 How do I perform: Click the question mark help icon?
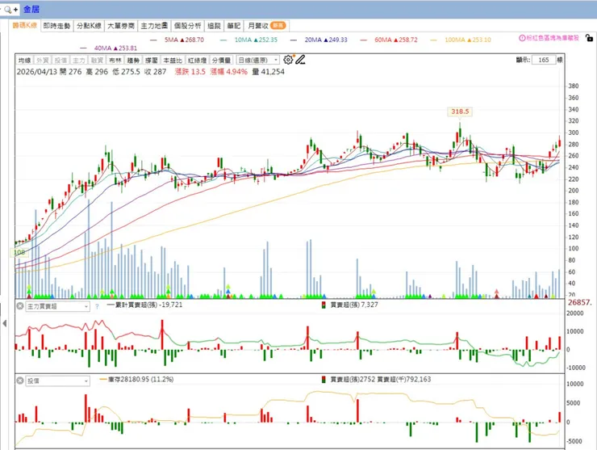(97, 306)
